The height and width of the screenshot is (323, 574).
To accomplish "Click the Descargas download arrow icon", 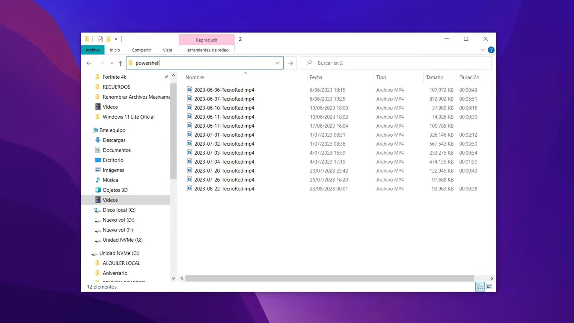I will [98, 140].
